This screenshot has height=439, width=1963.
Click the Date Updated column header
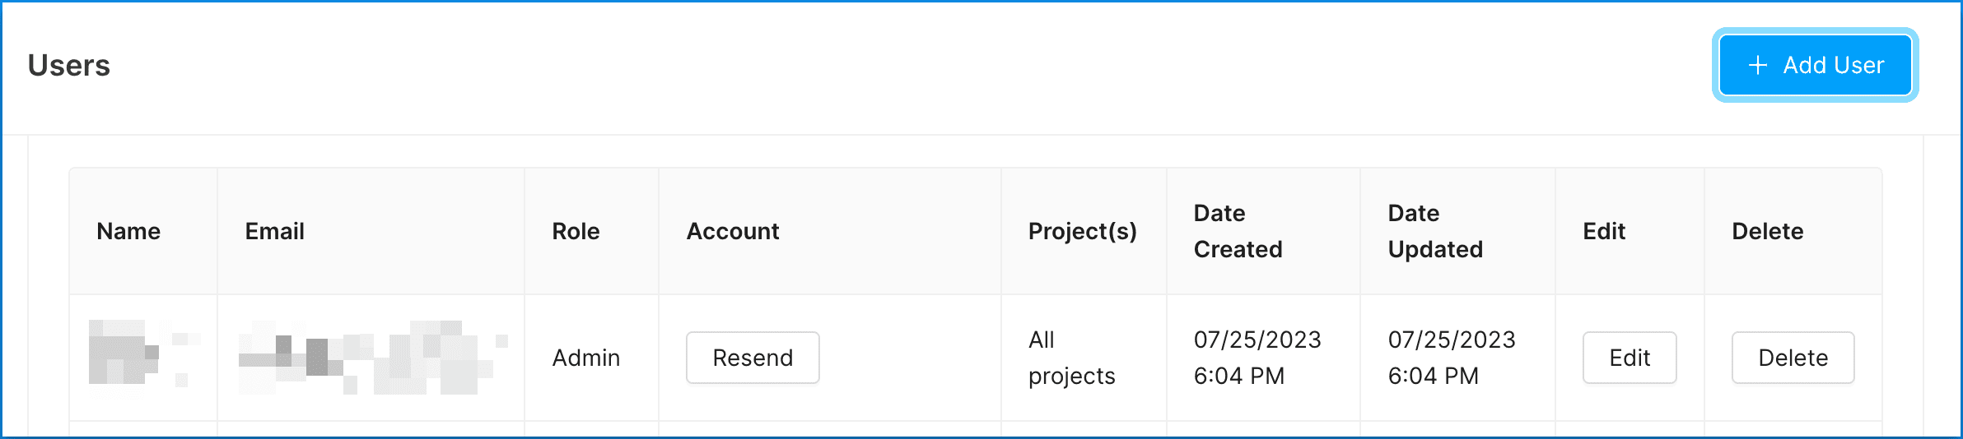point(1435,232)
